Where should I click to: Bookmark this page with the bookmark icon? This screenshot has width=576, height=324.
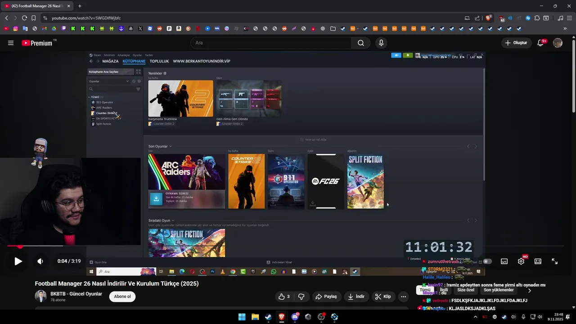pos(33,18)
